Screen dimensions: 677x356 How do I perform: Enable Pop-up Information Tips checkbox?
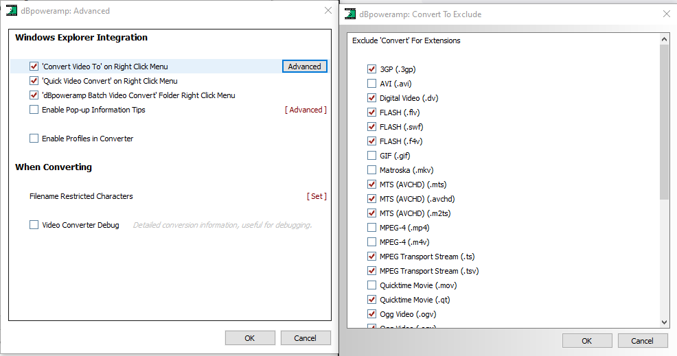[x=34, y=110]
